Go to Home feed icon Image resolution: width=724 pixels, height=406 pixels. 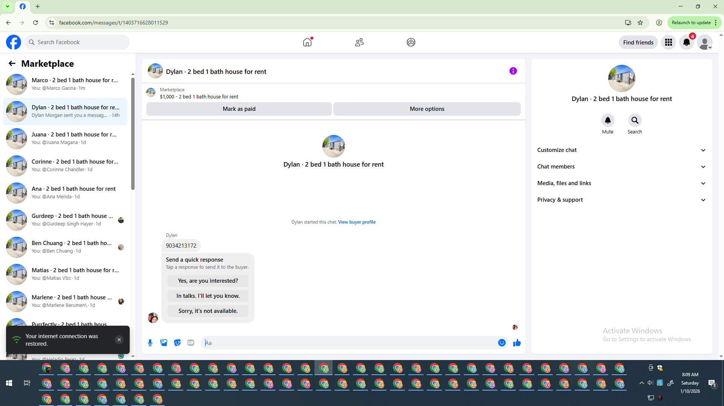(x=307, y=42)
